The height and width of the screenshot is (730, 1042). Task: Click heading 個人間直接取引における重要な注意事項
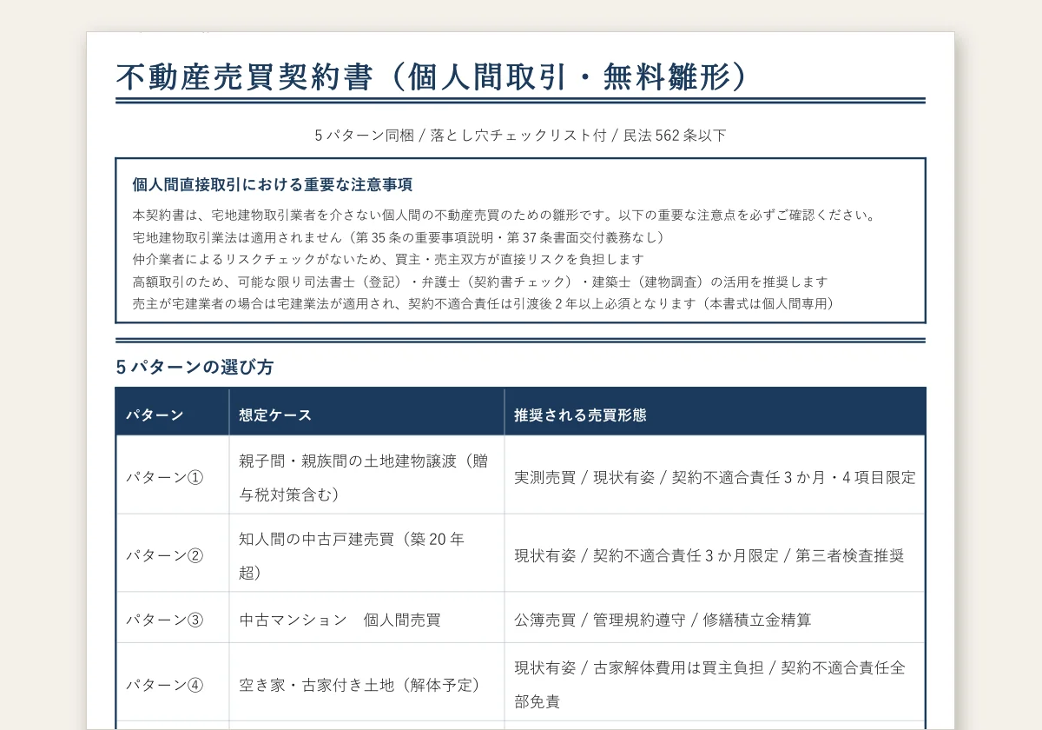(272, 185)
